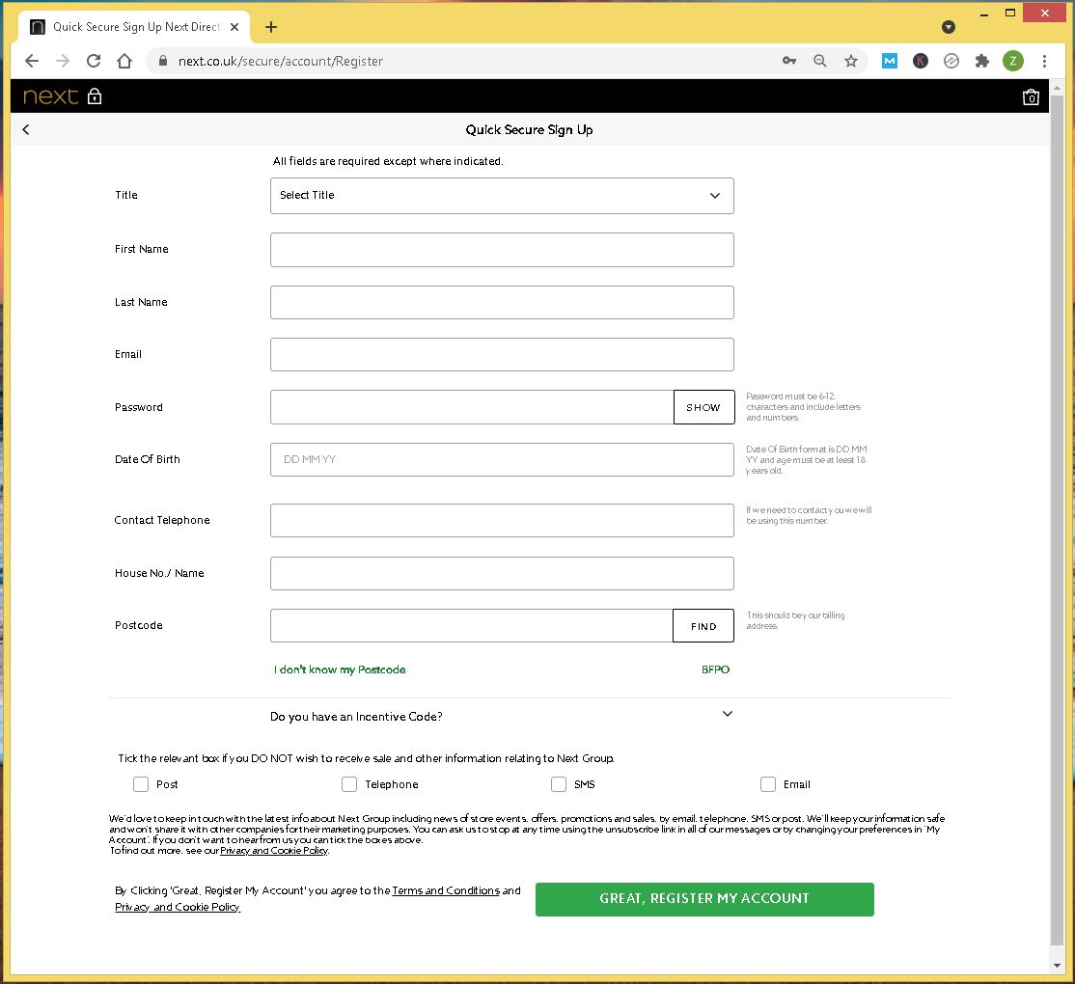This screenshot has height=984, width=1075.
Task: Click GREAT, REGISTER MY ACCOUNT
Action: (x=703, y=898)
